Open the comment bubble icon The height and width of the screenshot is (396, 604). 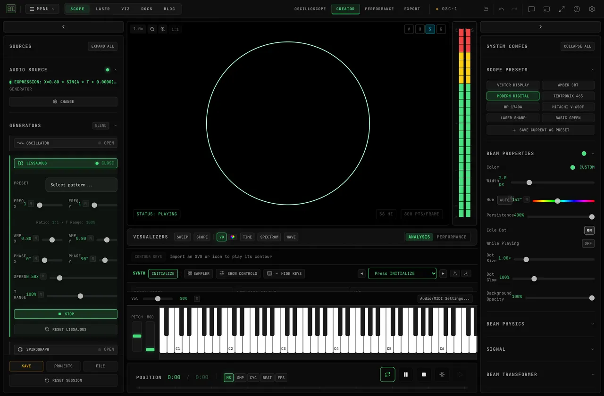(x=531, y=9)
